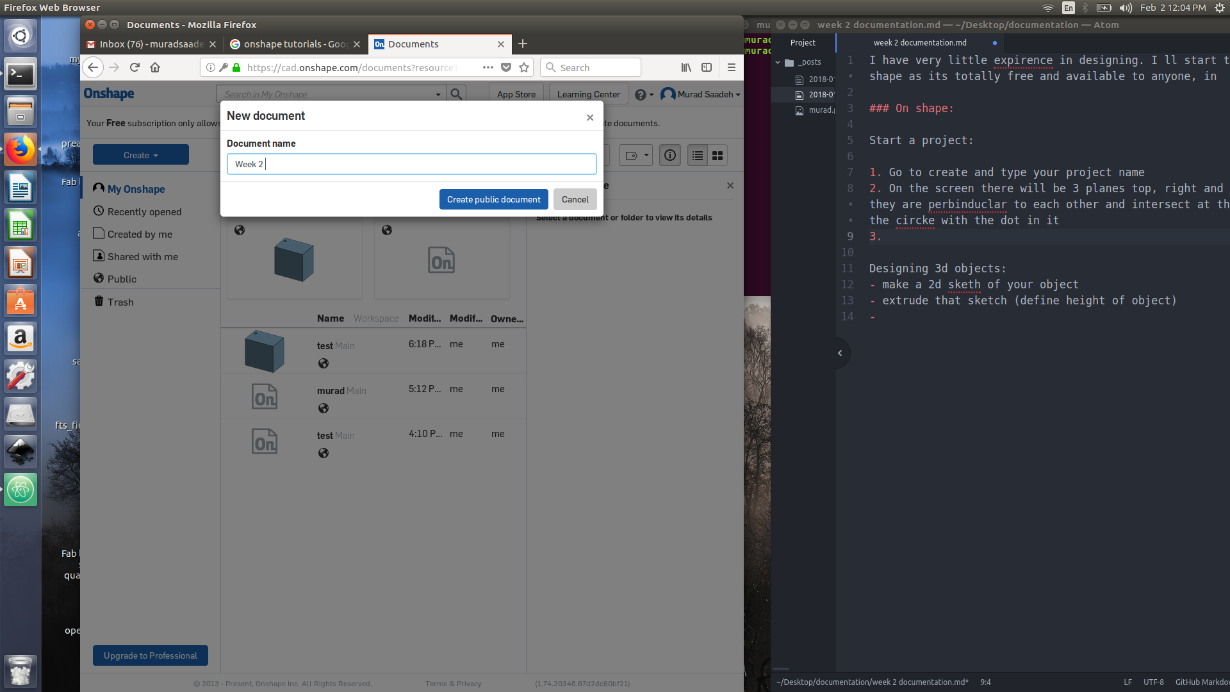Open the labels tag dropdown
The width and height of the screenshot is (1230, 692).
tap(636, 155)
